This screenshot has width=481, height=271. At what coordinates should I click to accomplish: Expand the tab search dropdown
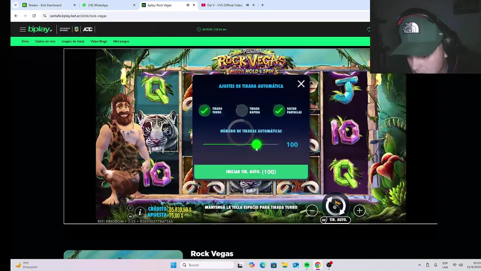pos(15,5)
